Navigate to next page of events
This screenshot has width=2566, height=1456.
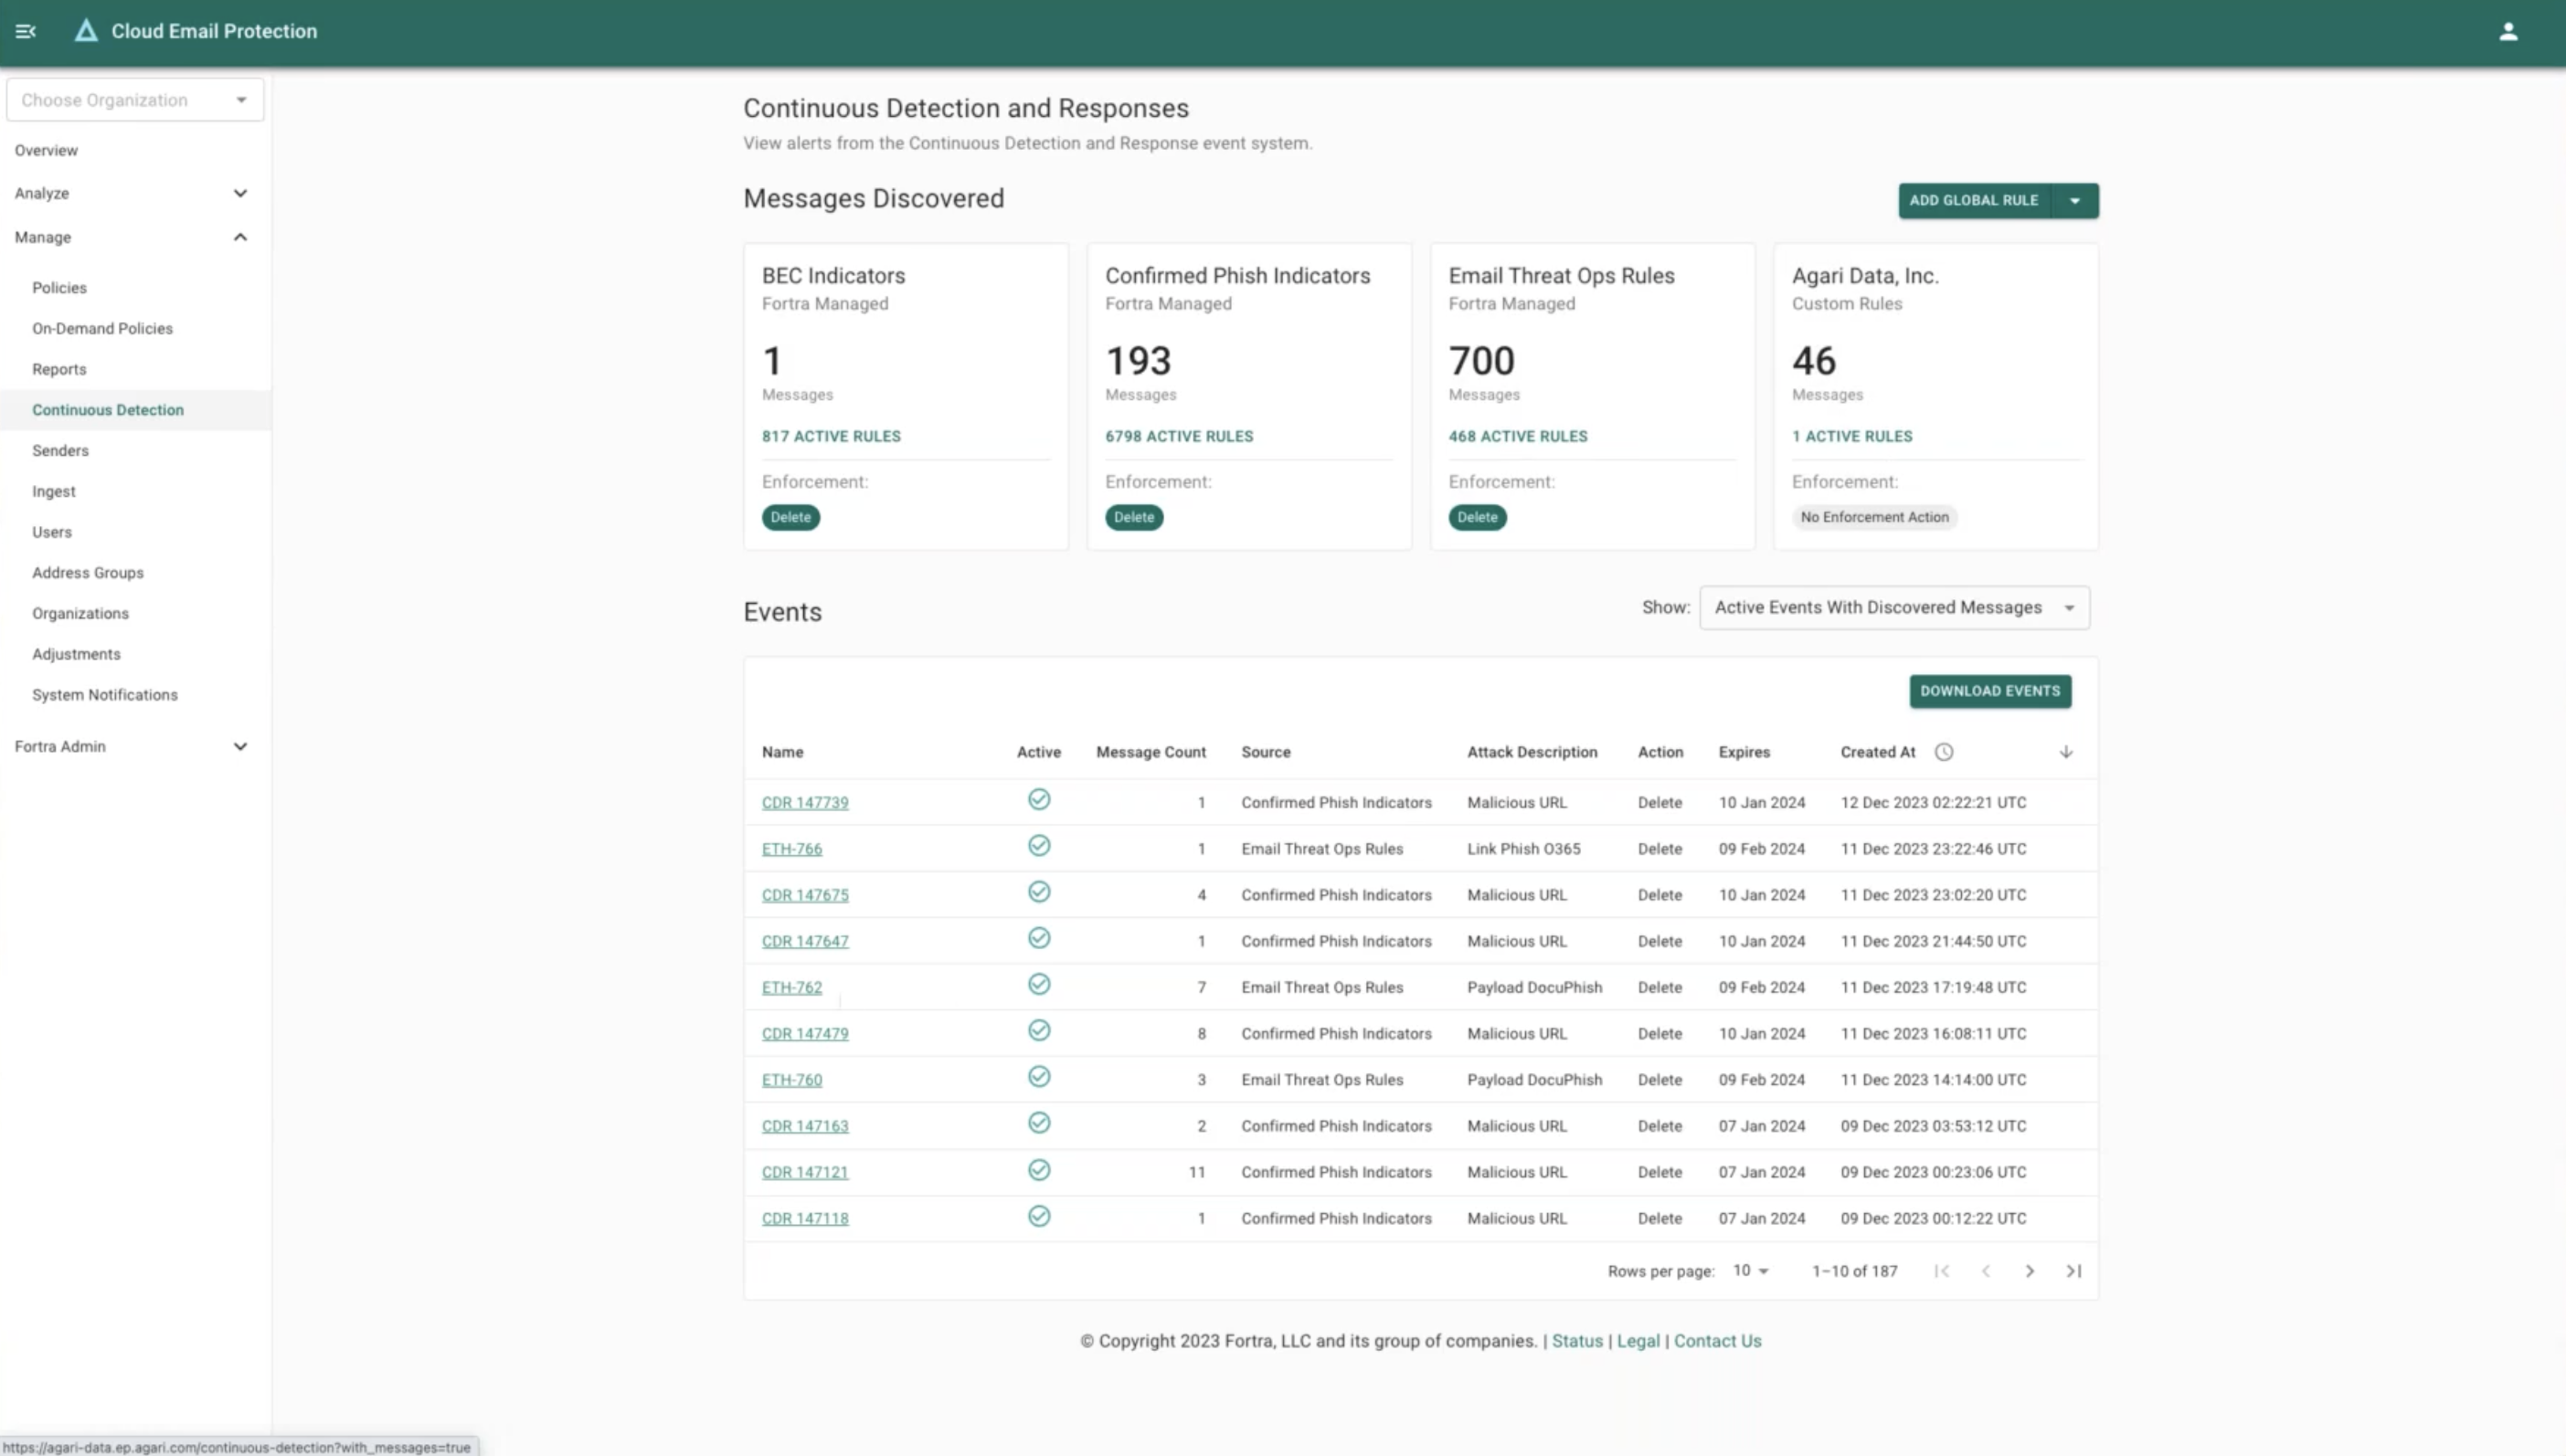coord(2031,1271)
